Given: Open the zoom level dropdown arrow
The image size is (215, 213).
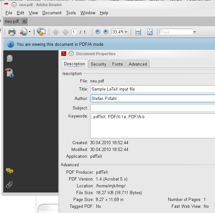Looking at the screenshot, I should coord(126,32).
